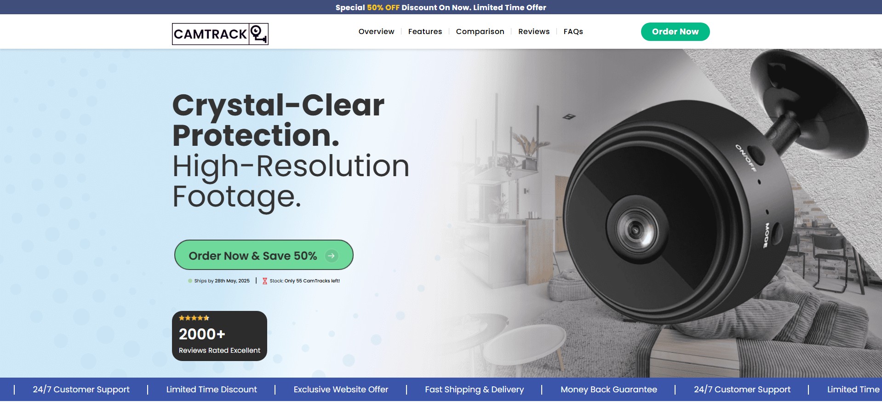Click the green shipping status dot
The width and height of the screenshot is (882, 419).
coord(190,281)
